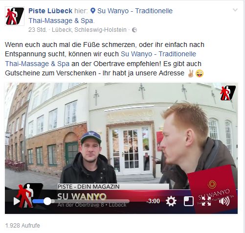Click the 23 Std. timestamp
245x233 pixels.
(37, 30)
